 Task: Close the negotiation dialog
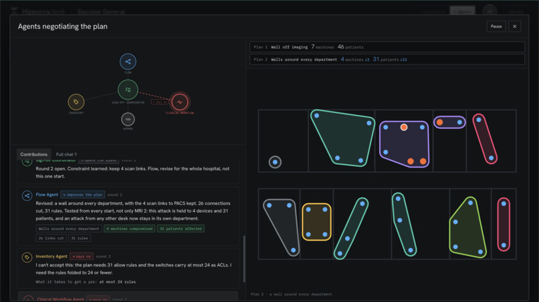[515, 27]
